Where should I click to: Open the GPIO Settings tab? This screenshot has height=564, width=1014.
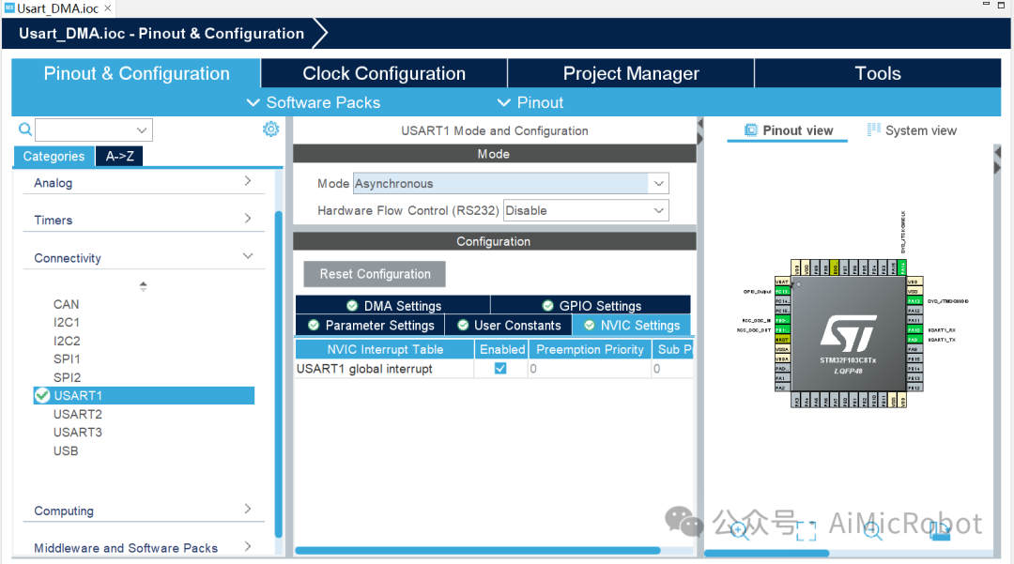point(591,306)
